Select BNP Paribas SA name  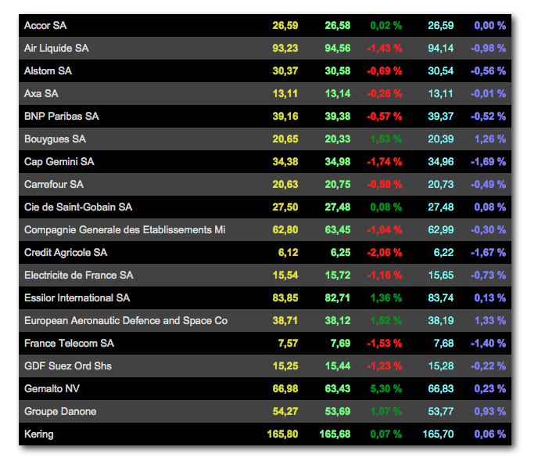click(x=62, y=116)
